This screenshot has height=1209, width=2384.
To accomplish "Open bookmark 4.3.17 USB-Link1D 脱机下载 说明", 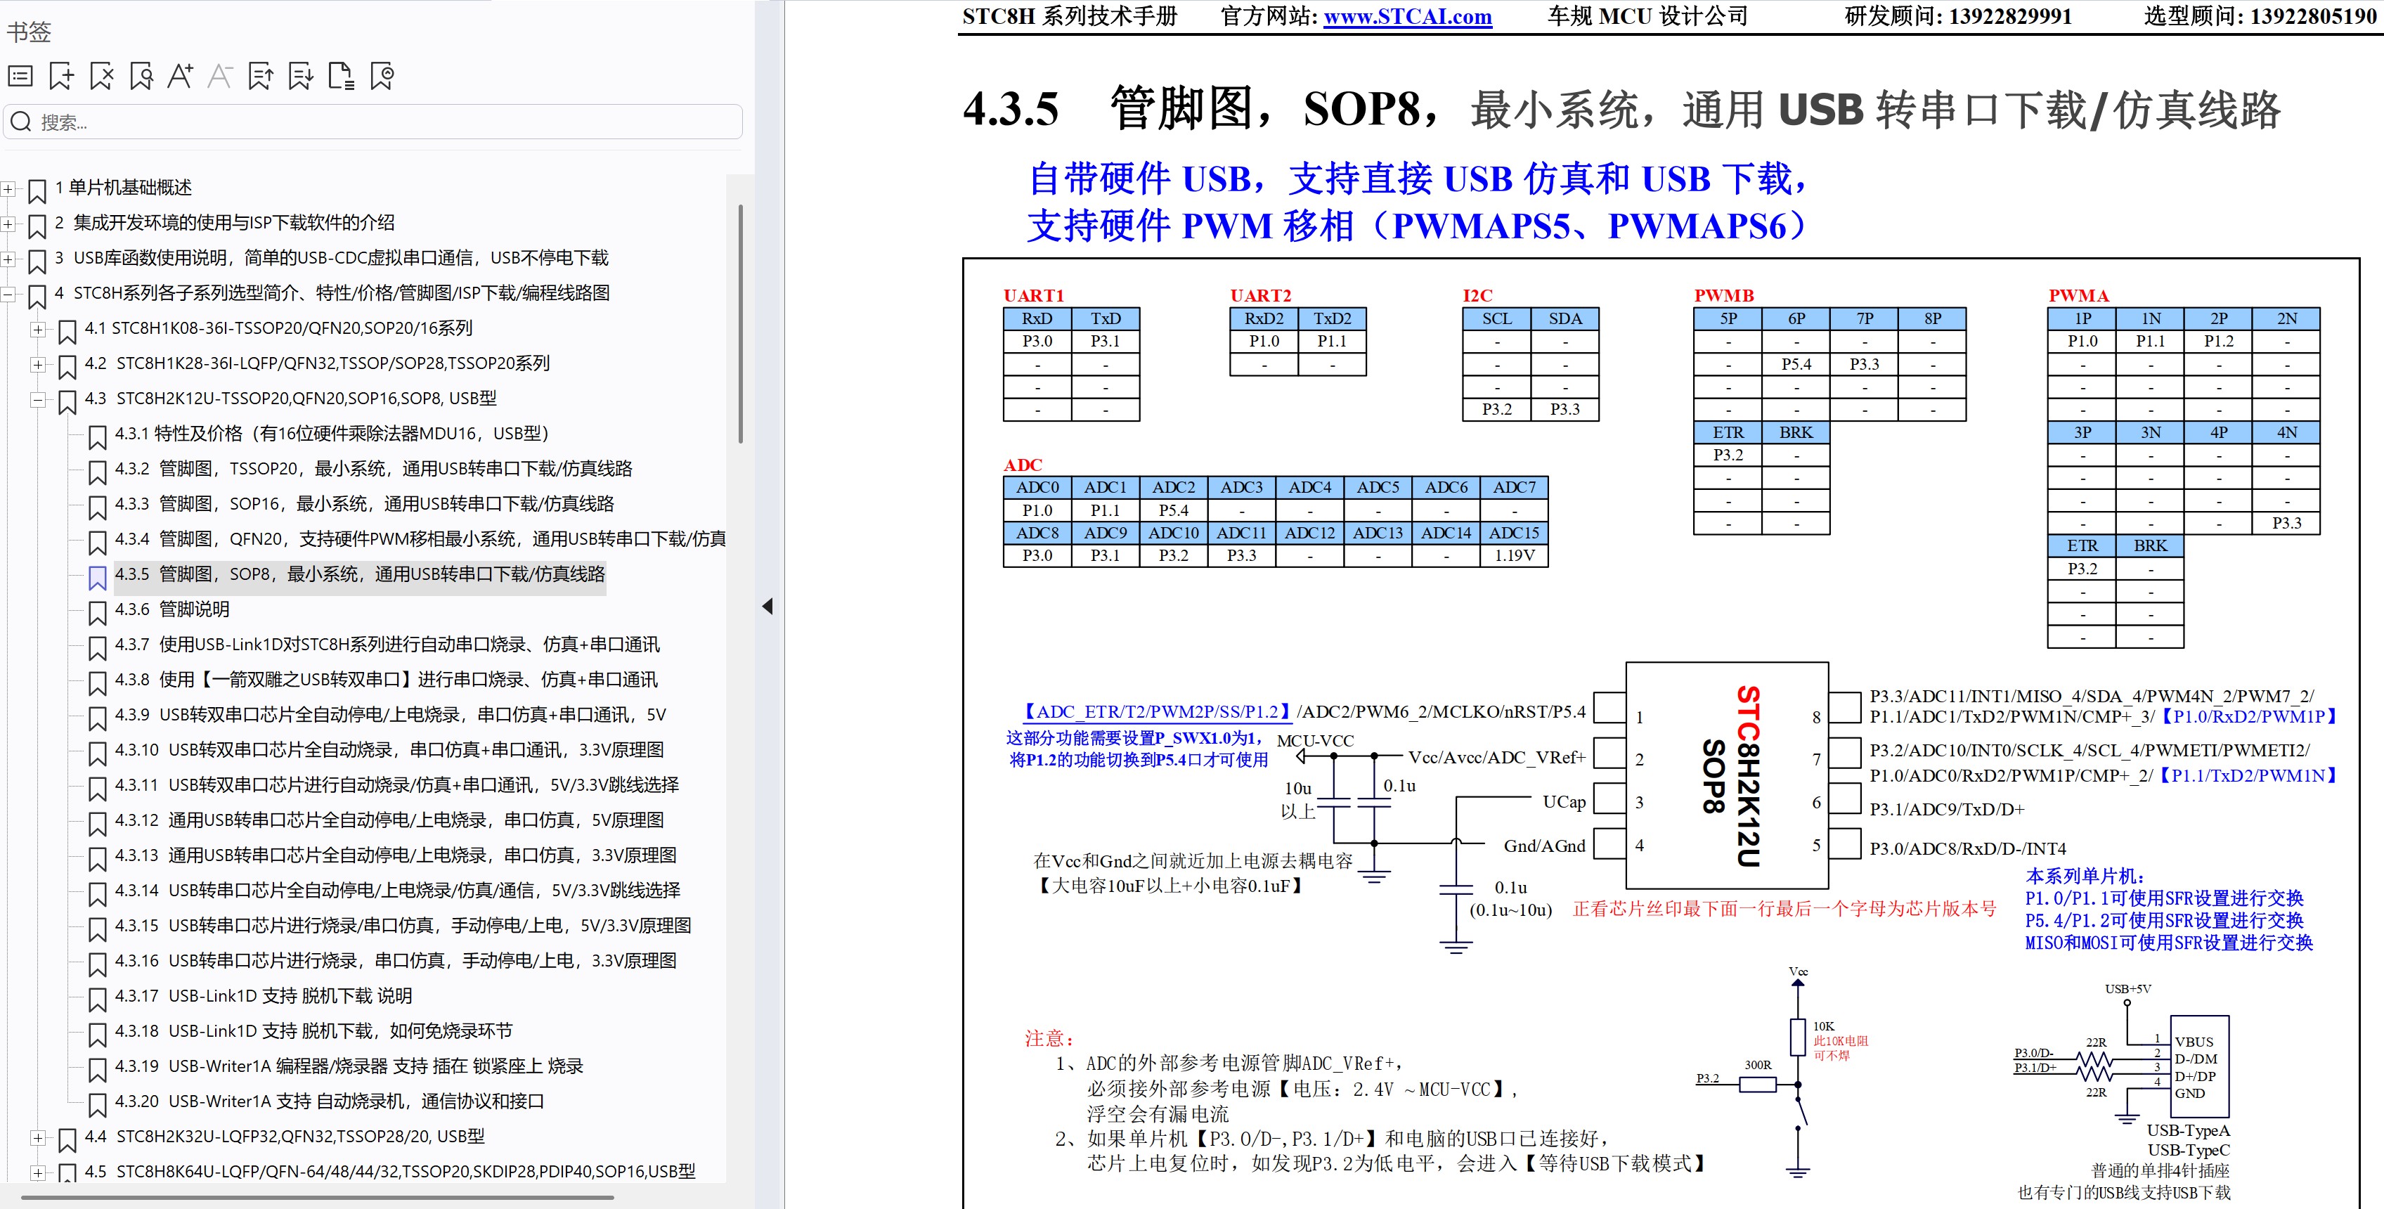I will (x=263, y=996).
